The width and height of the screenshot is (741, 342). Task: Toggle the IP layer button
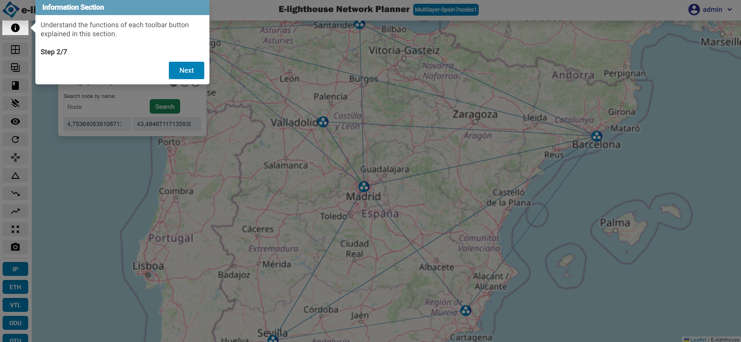point(15,269)
